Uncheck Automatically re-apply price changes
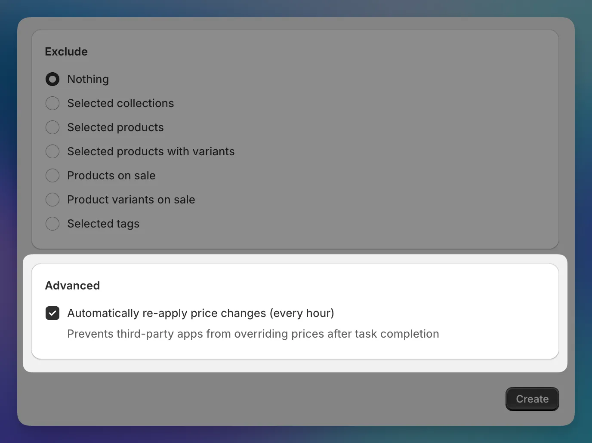592x443 pixels. [52, 313]
